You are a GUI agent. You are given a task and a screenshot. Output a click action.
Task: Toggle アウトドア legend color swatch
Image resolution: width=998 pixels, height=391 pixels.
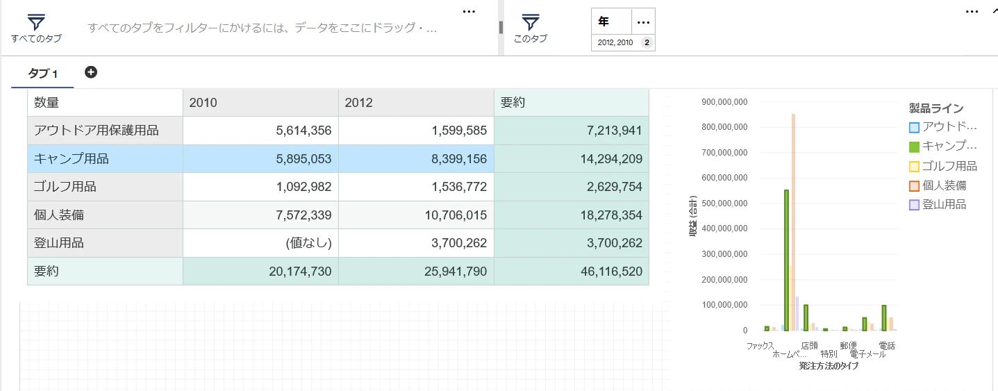914,127
